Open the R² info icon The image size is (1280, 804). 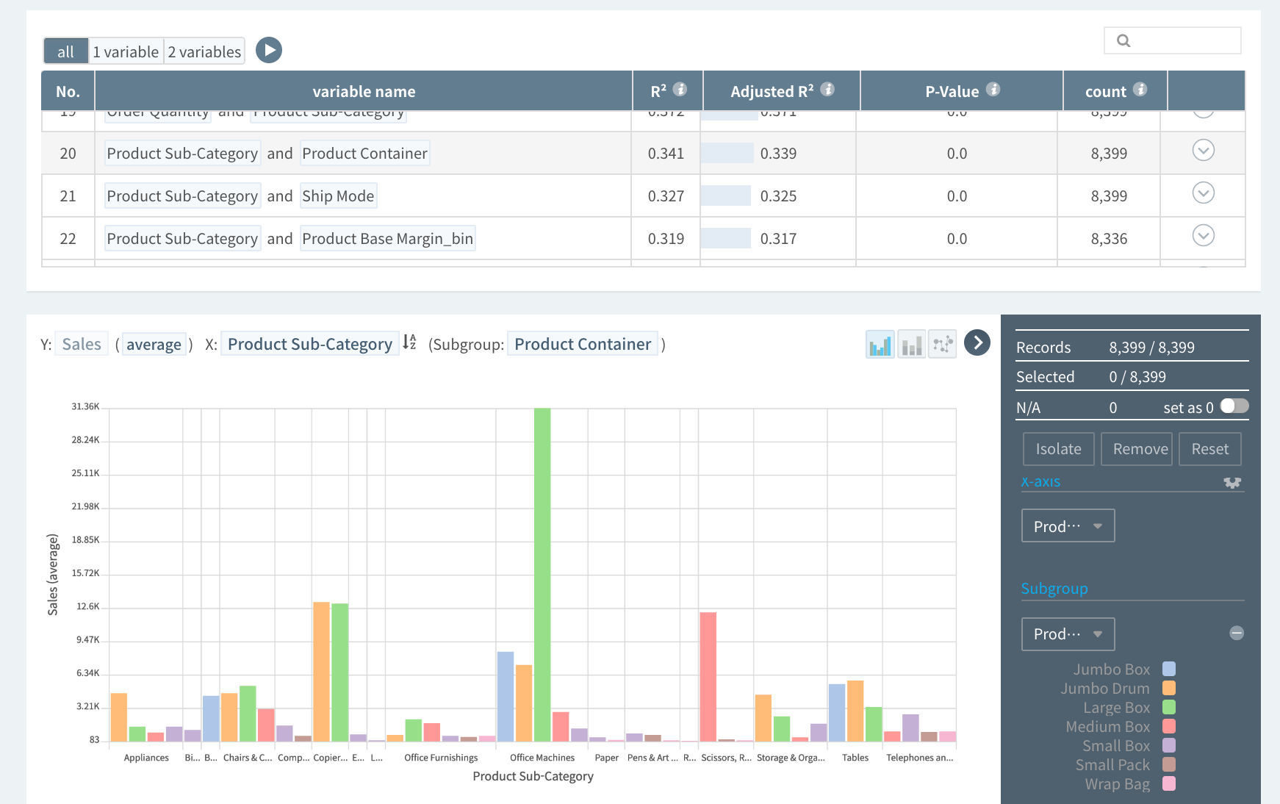(x=680, y=89)
